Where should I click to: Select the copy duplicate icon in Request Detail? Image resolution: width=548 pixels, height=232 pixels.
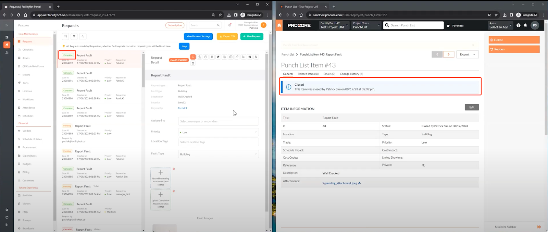click(x=224, y=57)
